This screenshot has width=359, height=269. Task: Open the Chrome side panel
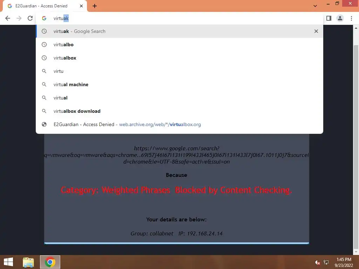point(329,18)
